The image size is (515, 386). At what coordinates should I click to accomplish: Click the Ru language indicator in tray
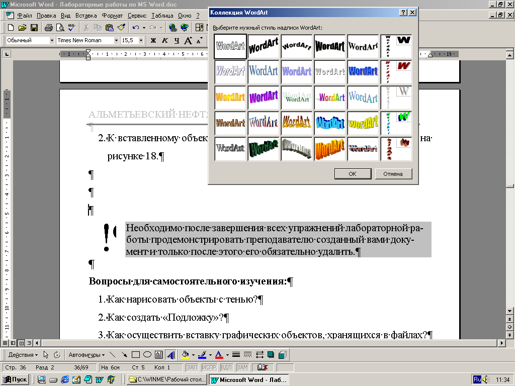coord(477,379)
